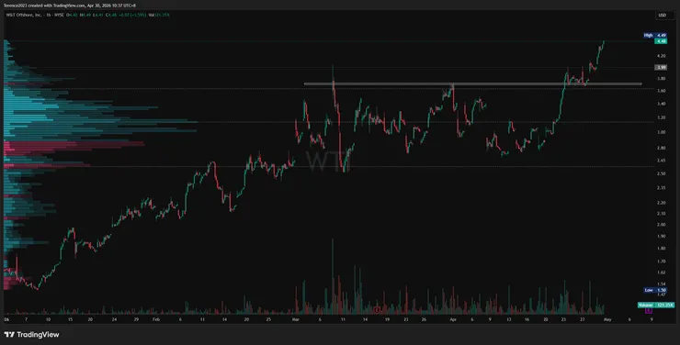Click the Low 1.50 price label
This screenshot has height=345, width=680.
655,290
